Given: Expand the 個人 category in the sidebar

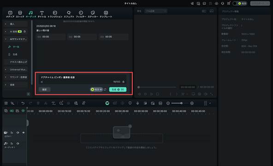Looking at the screenshot, I should [x=16, y=24].
